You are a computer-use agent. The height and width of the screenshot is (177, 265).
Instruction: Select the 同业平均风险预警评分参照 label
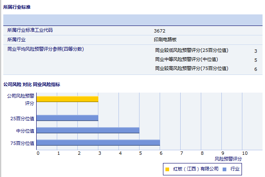(46, 49)
